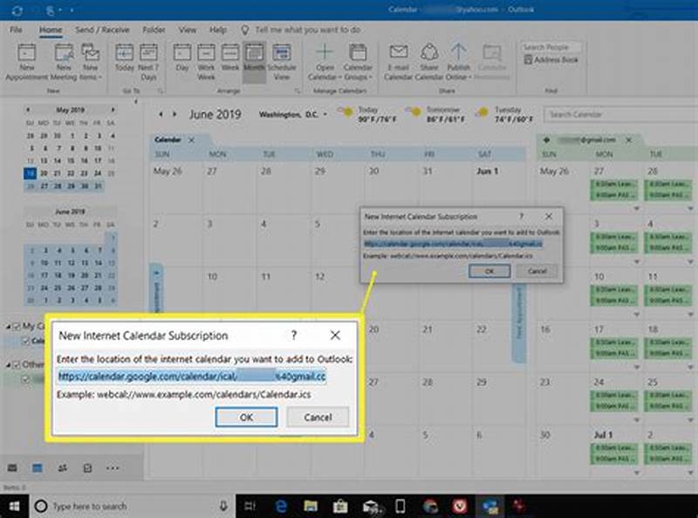Viewport: 698px width, 518px height.
Task: Toggle the calendar checkbox under Other Calendars
Action: point(25,378)
